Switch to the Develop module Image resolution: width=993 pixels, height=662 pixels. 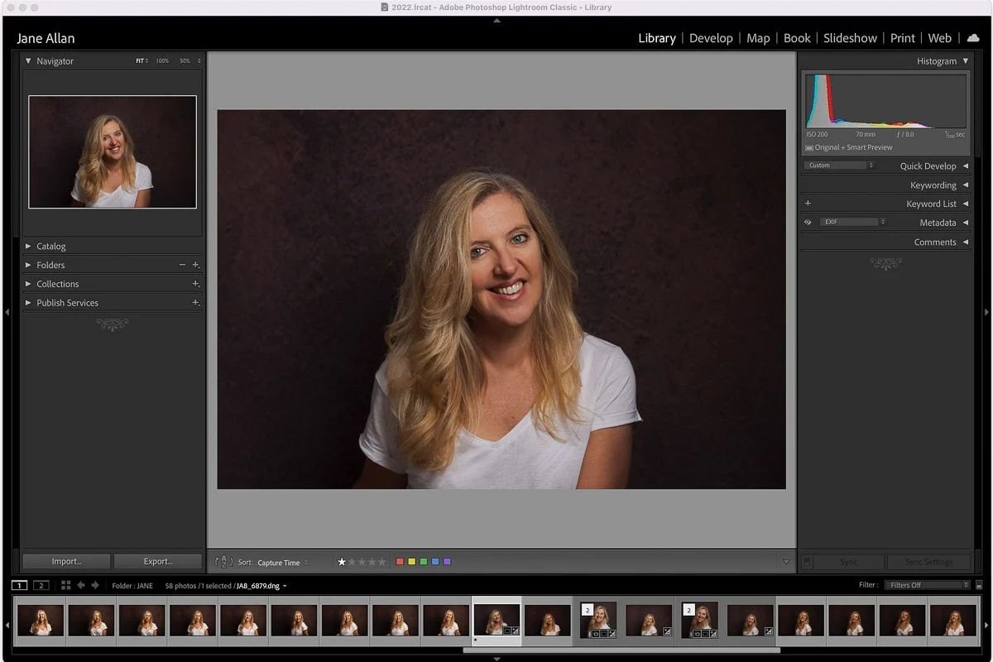[x=711, y=38]
